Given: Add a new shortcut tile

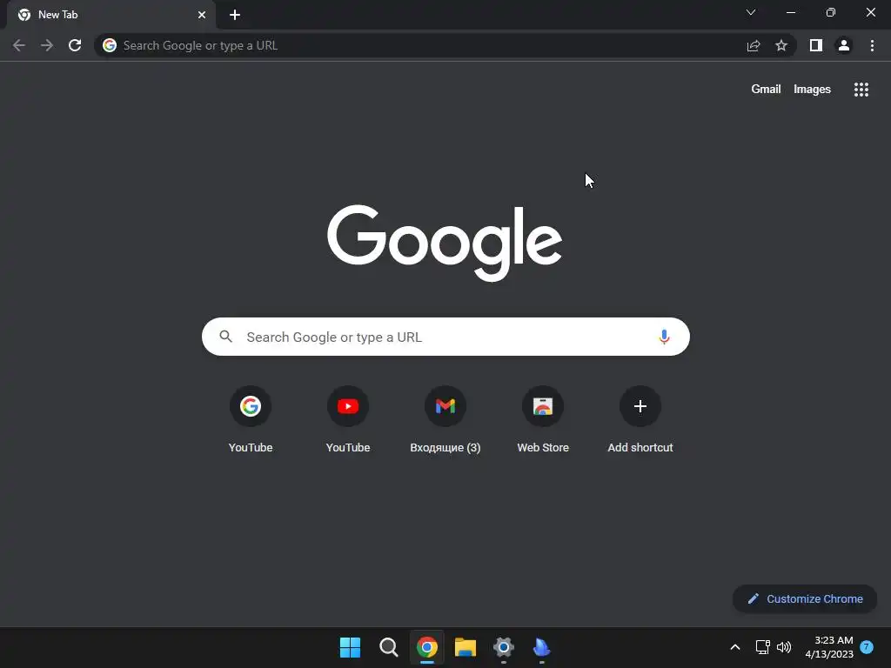Looking at the screenshot, I should coord(640,420).
